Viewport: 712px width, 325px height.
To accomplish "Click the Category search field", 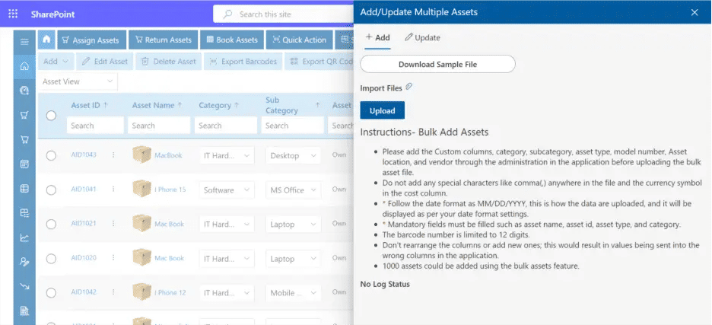I will (x=226, y=126).
